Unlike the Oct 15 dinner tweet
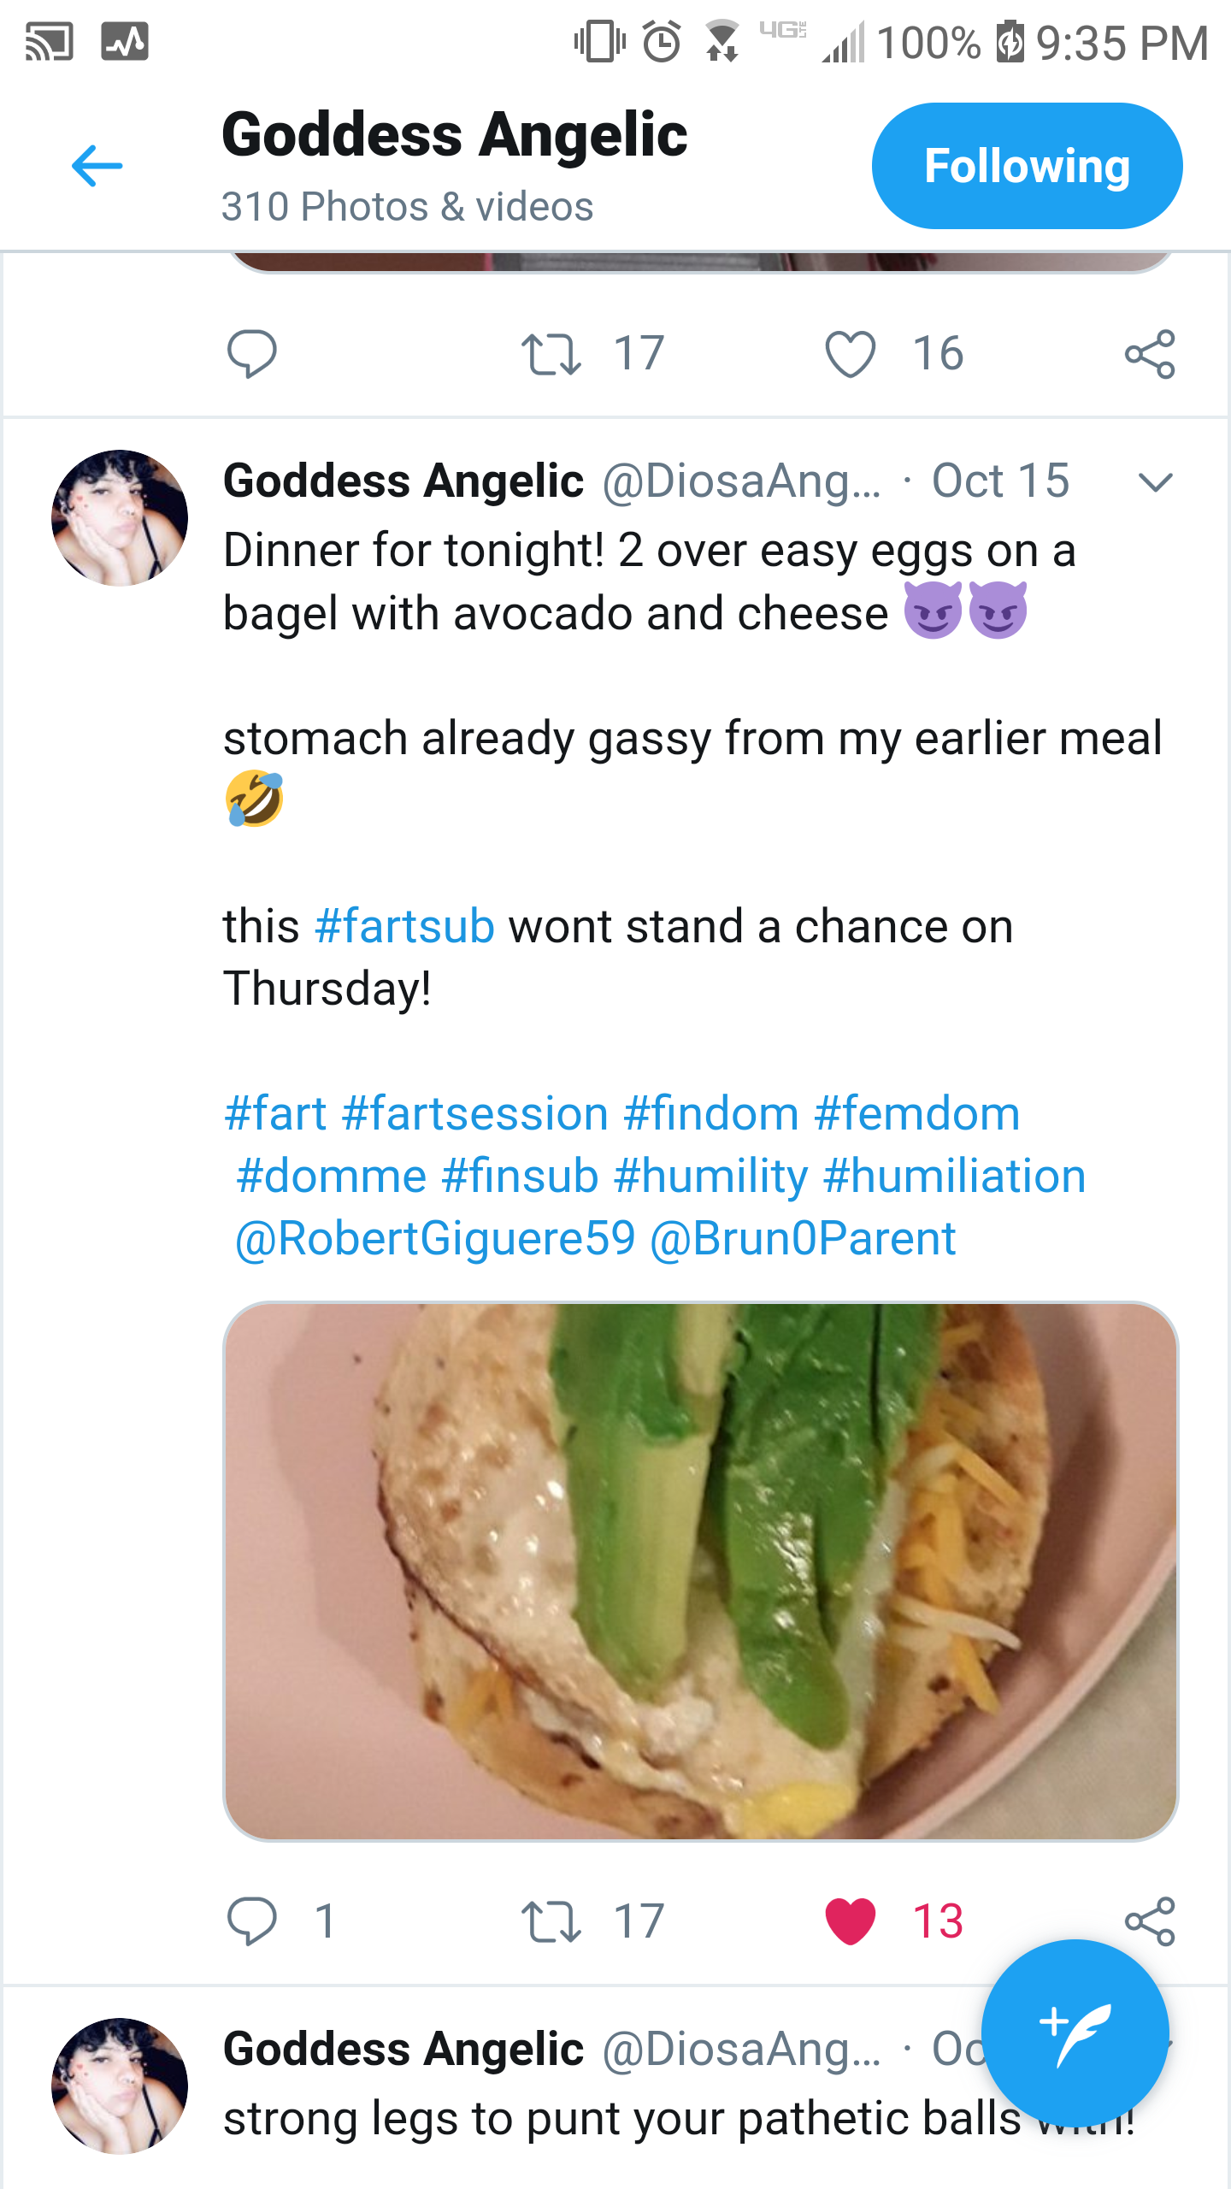The width and height of the screenshot is (1231, 2189). 851,1921
